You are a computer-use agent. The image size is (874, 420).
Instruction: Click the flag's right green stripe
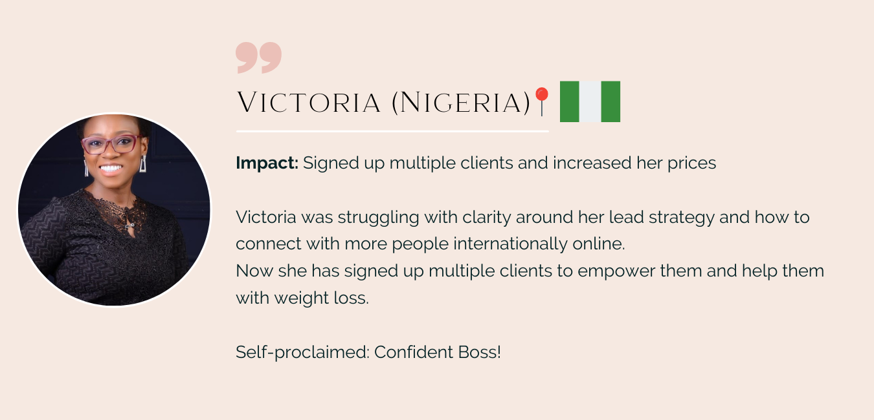[611, 101]
